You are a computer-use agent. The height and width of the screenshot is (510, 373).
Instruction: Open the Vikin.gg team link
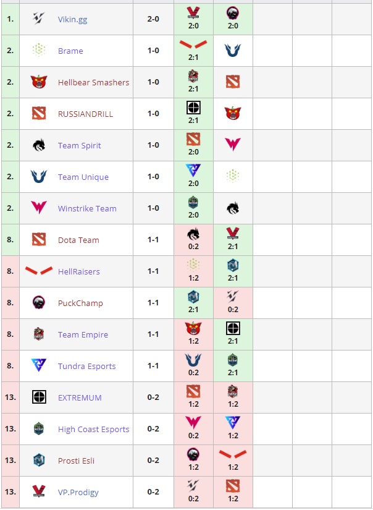pos(72,19)
